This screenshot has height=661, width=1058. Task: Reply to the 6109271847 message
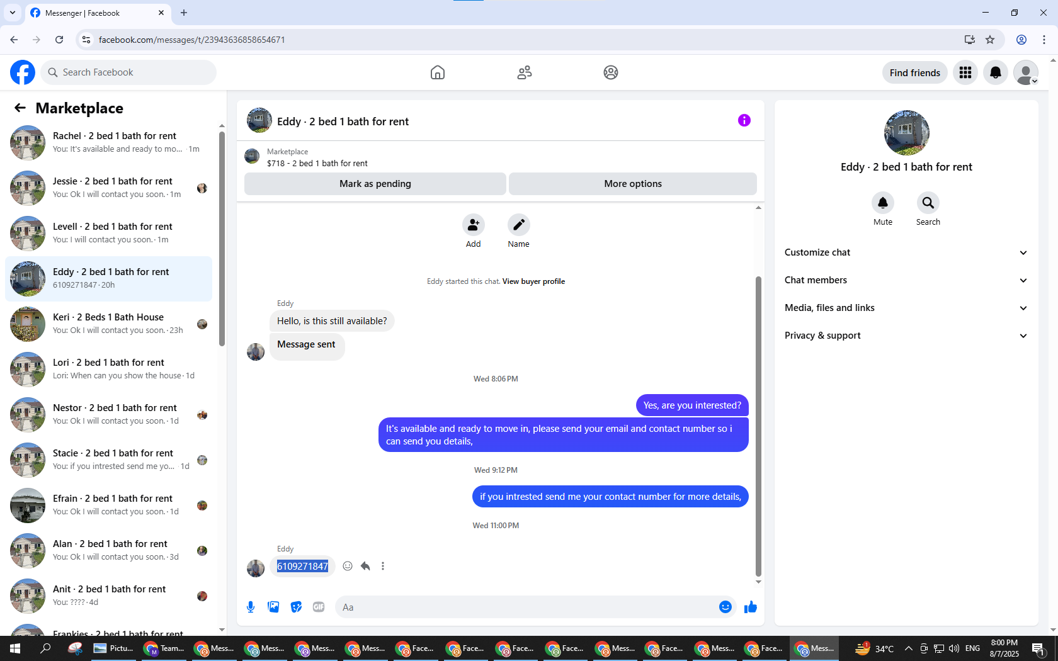tap(365, 566)
